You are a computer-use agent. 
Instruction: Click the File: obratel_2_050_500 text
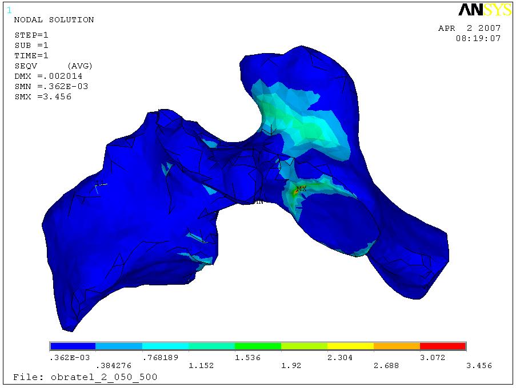[x=85, y=377]
